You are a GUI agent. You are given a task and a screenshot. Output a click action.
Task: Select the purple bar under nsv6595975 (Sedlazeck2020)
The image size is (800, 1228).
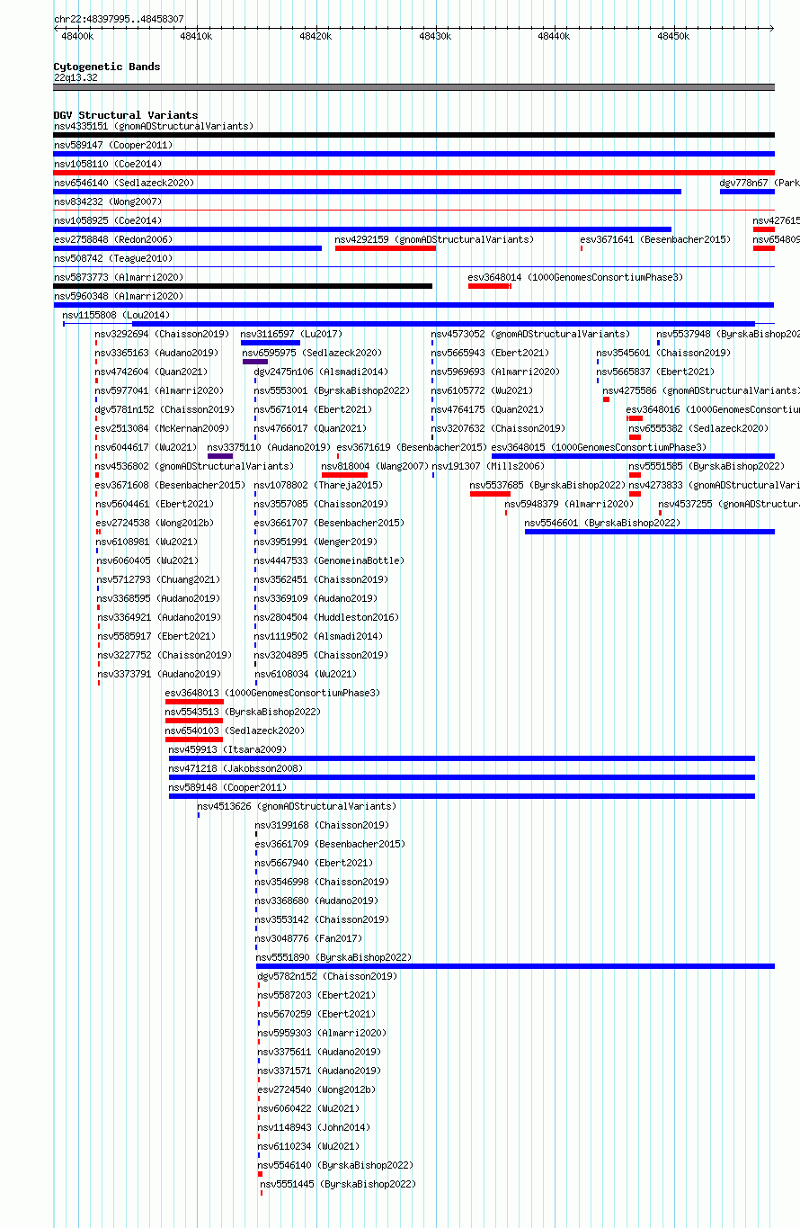click(255, 362)
